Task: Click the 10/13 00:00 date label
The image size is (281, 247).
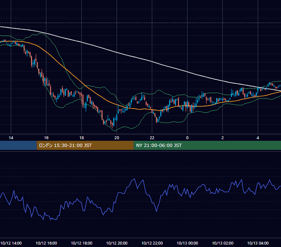Action: pos(187,243)
